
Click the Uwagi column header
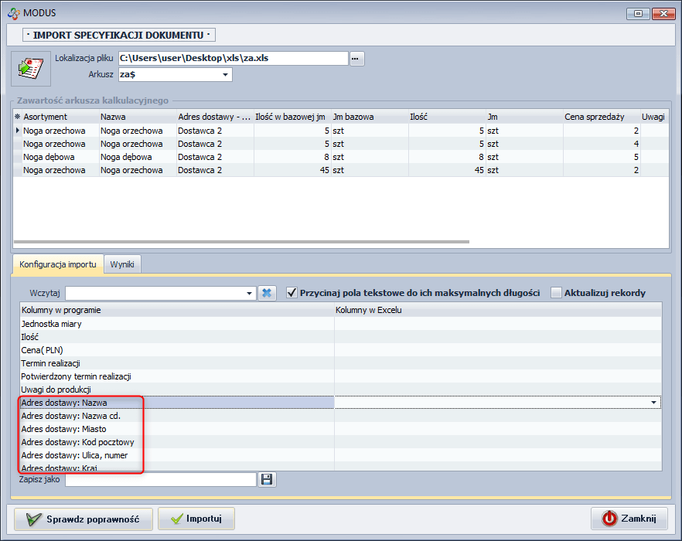(654, 117)
